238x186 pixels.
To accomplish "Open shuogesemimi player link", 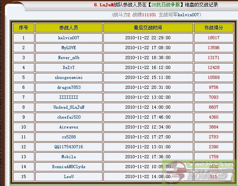I will click(x=69, y=77).
